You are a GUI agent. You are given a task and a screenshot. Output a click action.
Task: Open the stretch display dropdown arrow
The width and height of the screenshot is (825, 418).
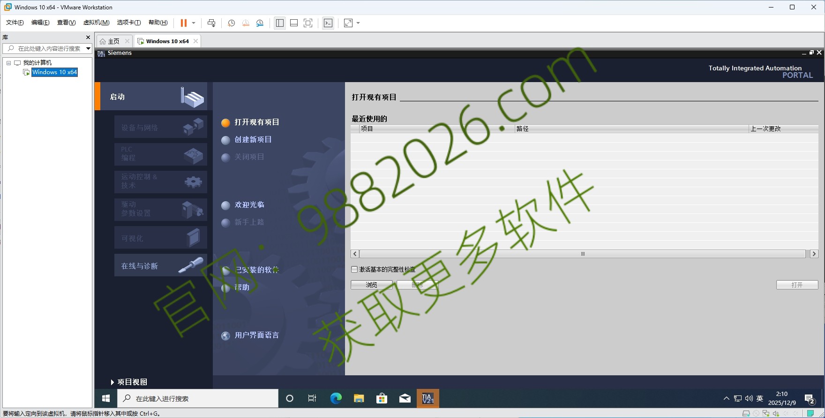(358, 23)
